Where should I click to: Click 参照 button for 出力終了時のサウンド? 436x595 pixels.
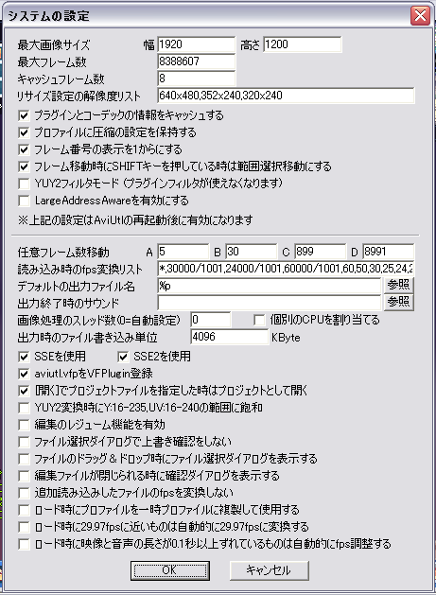coord(398,302)
